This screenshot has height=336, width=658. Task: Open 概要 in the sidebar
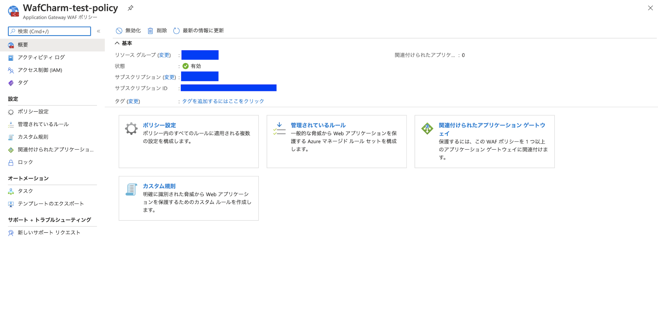click(x=52, y=45)
